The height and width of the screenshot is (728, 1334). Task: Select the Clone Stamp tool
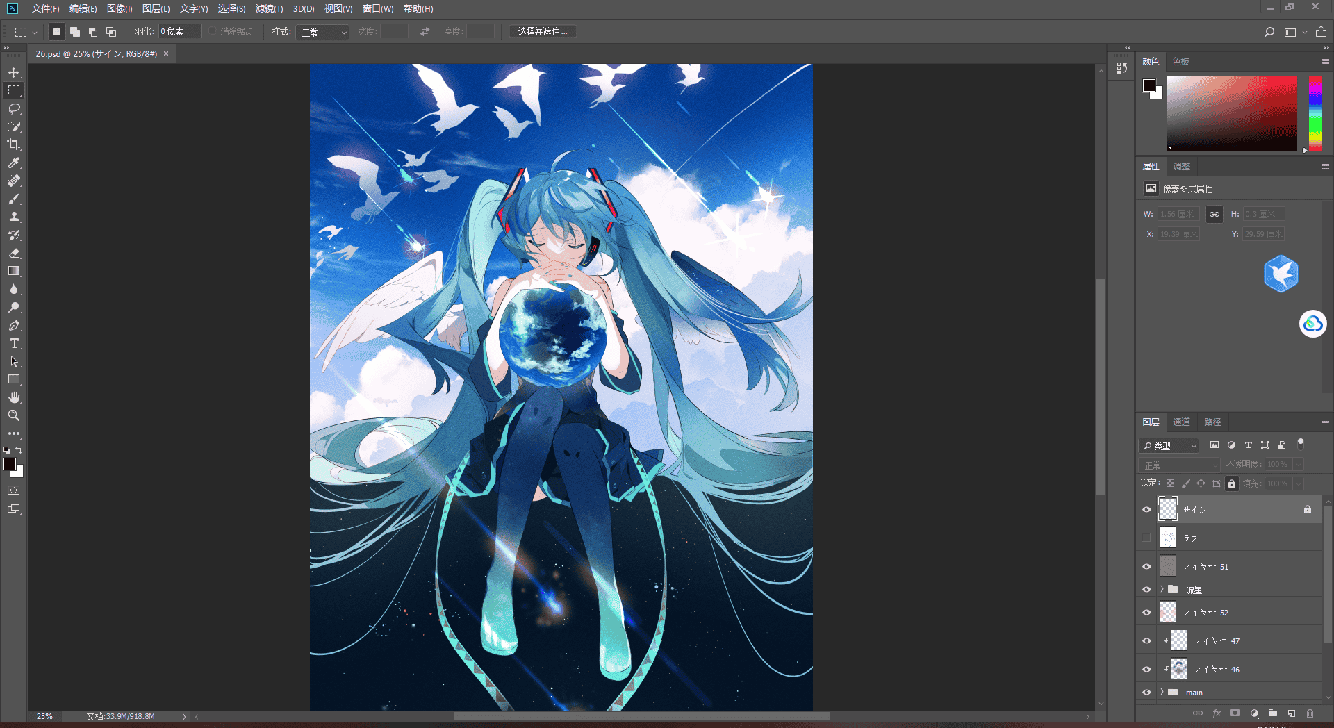pos(14,217)
